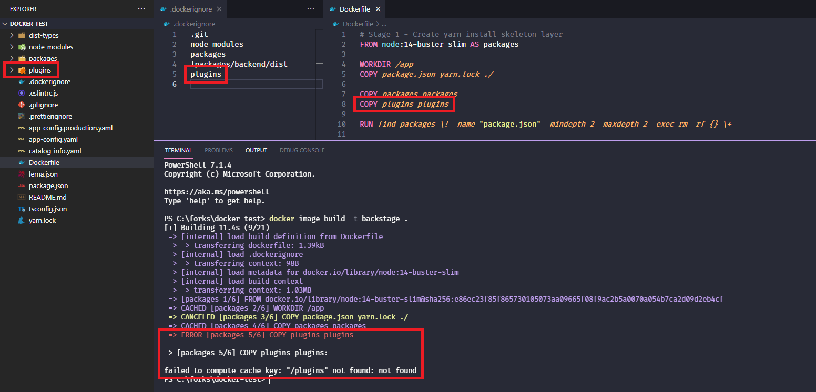Switch to the DEBUG CONSOLE tab
The height and width of the screenshot is (392, 816).
pos(302,150)
